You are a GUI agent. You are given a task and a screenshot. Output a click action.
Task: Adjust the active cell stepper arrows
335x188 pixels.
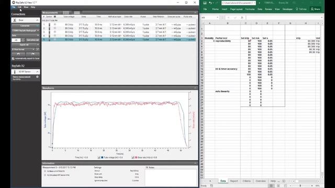tap(23, 40)
